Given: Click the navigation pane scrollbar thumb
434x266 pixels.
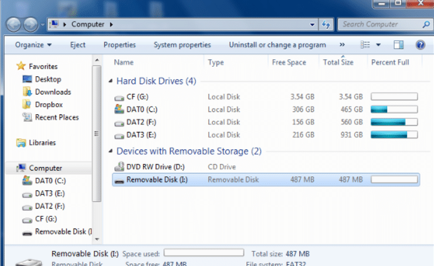Looking at the screenshot, I should click(97, 134).
